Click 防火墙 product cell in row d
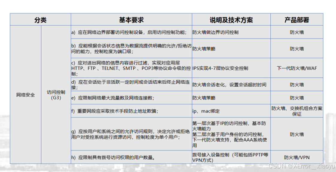 297,85
